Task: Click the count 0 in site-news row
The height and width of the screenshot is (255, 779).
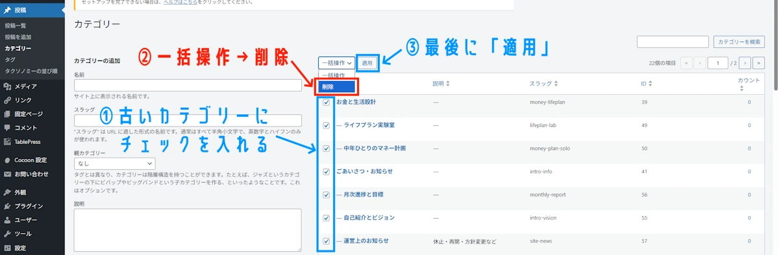Action: click(748, 241)
